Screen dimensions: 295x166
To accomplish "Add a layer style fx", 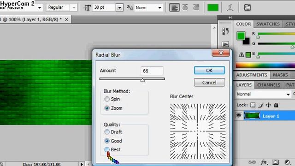I will (264, 162).
